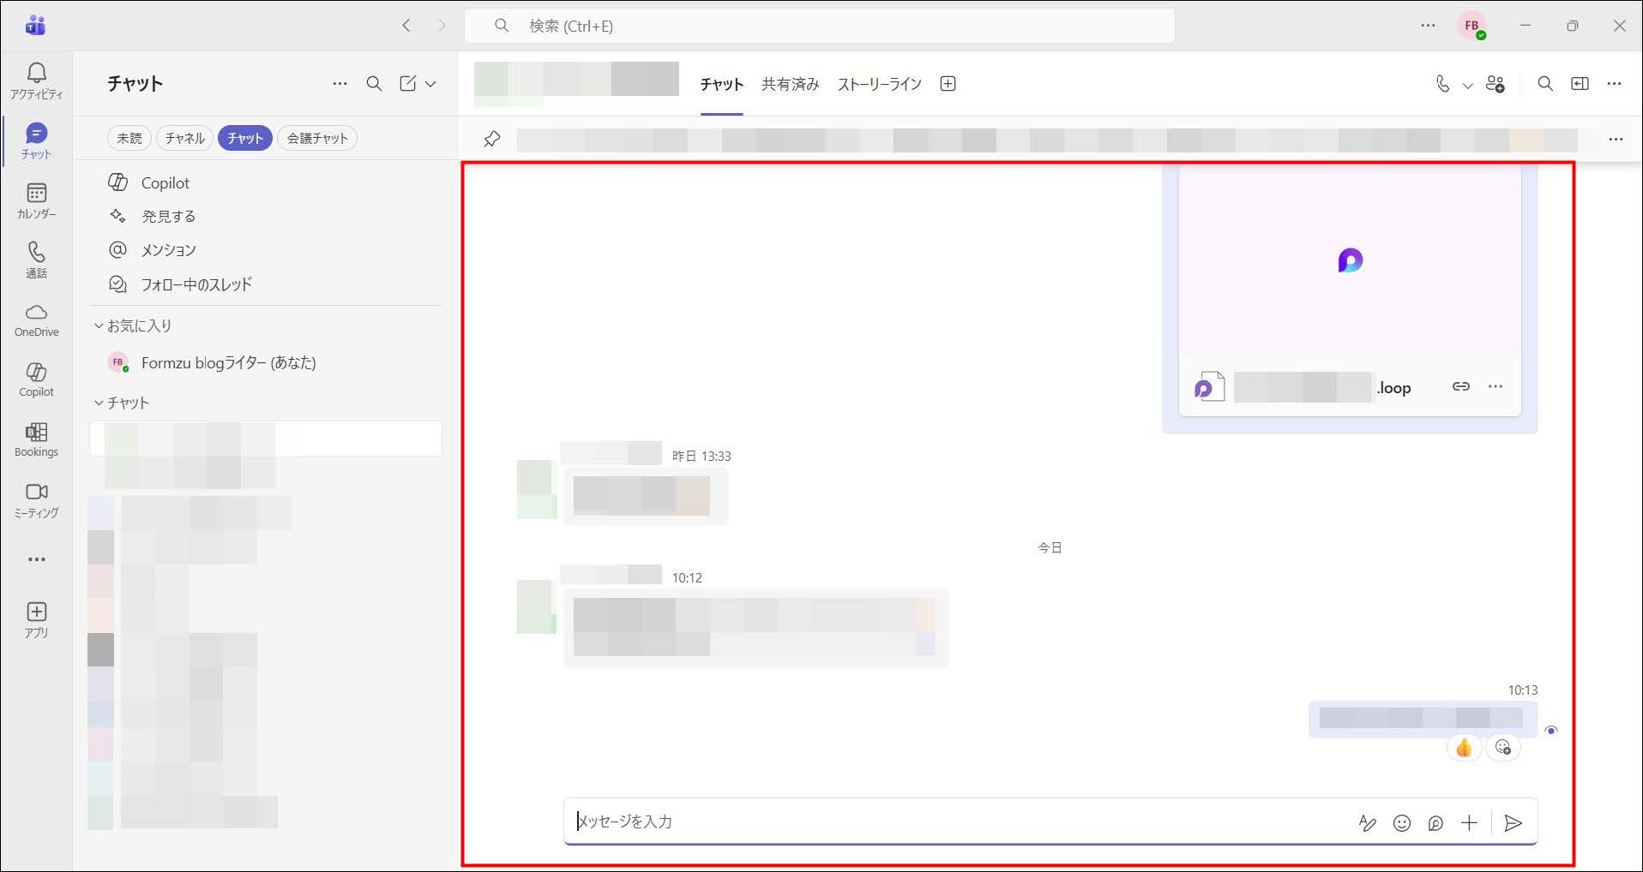Open the メンション list item
Image resolution: width=1643 pixels, height=872 pixels.
tap(168, 250)
